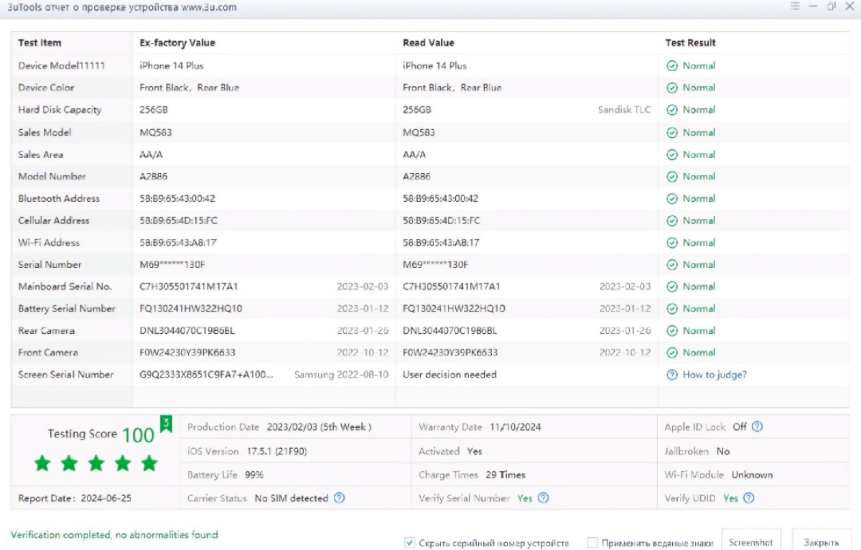Select the Screen Serial Number row label
The image size is (861, 550).
click(x=66, y=374)
